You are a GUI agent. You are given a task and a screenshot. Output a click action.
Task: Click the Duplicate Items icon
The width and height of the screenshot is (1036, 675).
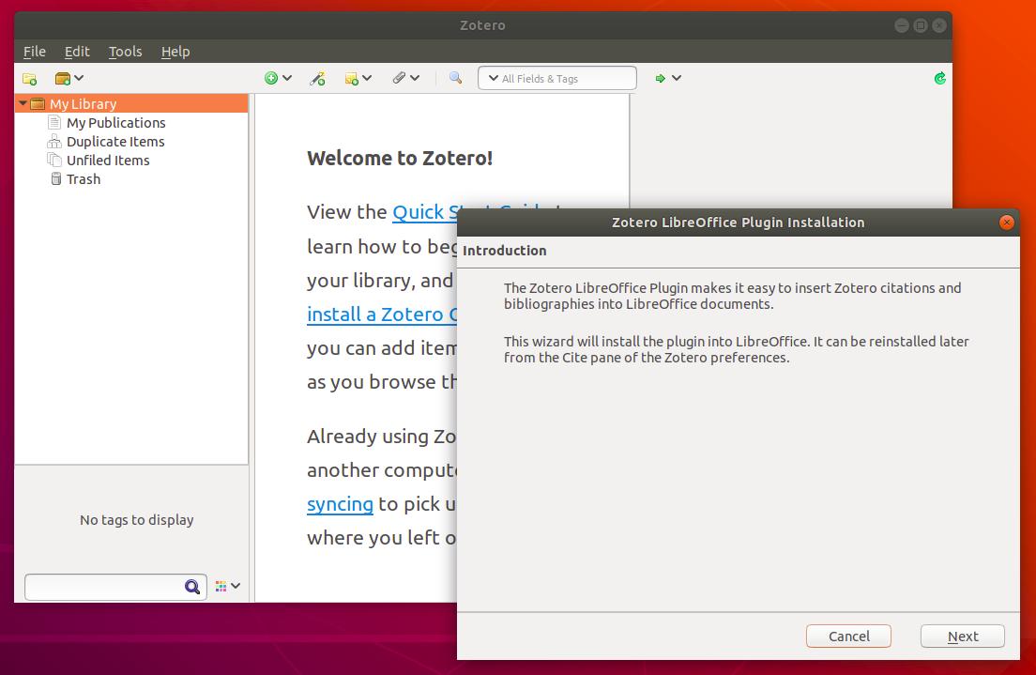[x=54, y=142]
